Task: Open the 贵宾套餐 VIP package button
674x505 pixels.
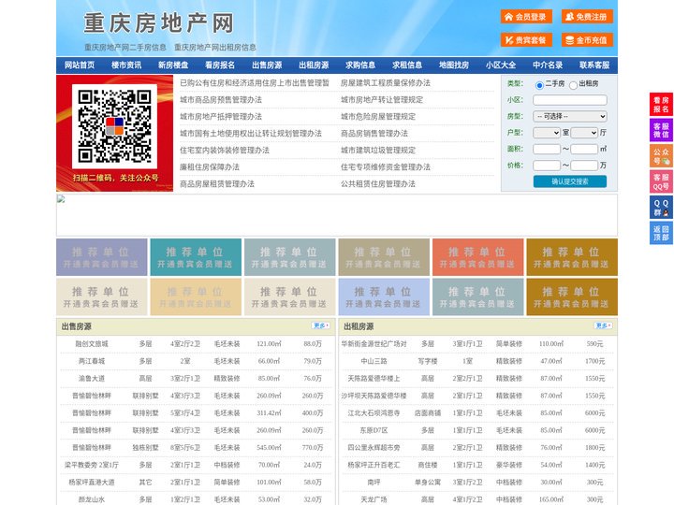Action: click(526, 40)
